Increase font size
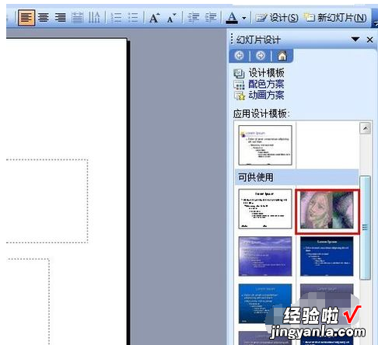 coord(155,18)
